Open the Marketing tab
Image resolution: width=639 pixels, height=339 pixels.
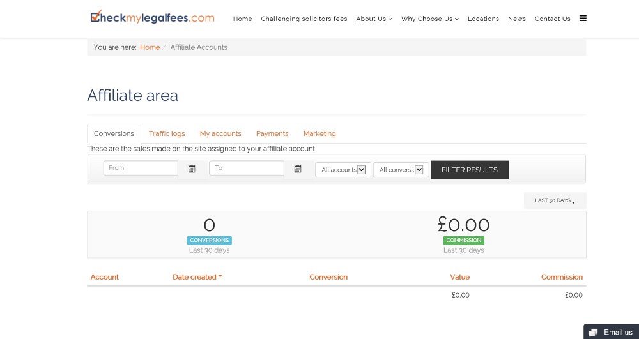click(x=319, y=134)
